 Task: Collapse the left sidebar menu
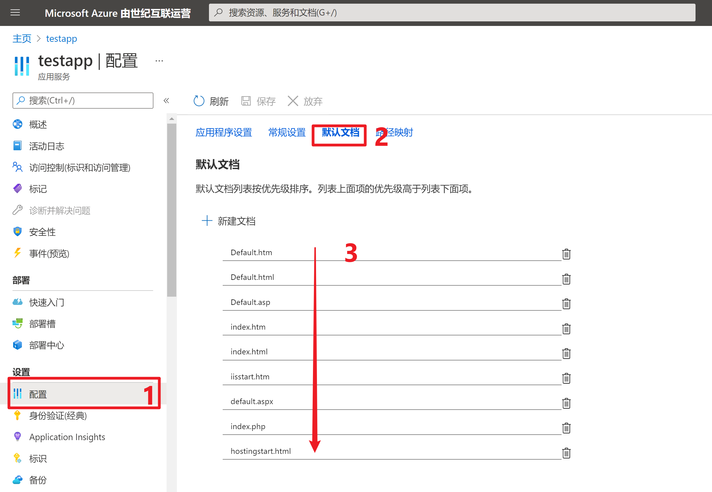166,100
